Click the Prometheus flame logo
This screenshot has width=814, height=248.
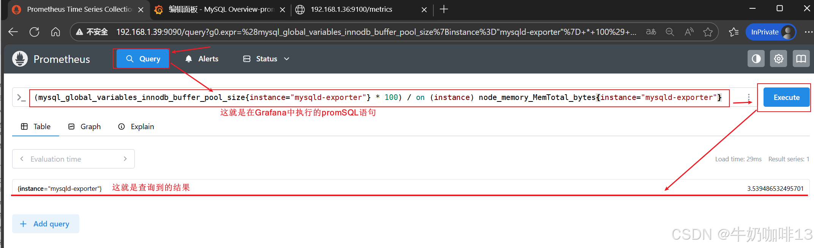click(x=20, y=59)
